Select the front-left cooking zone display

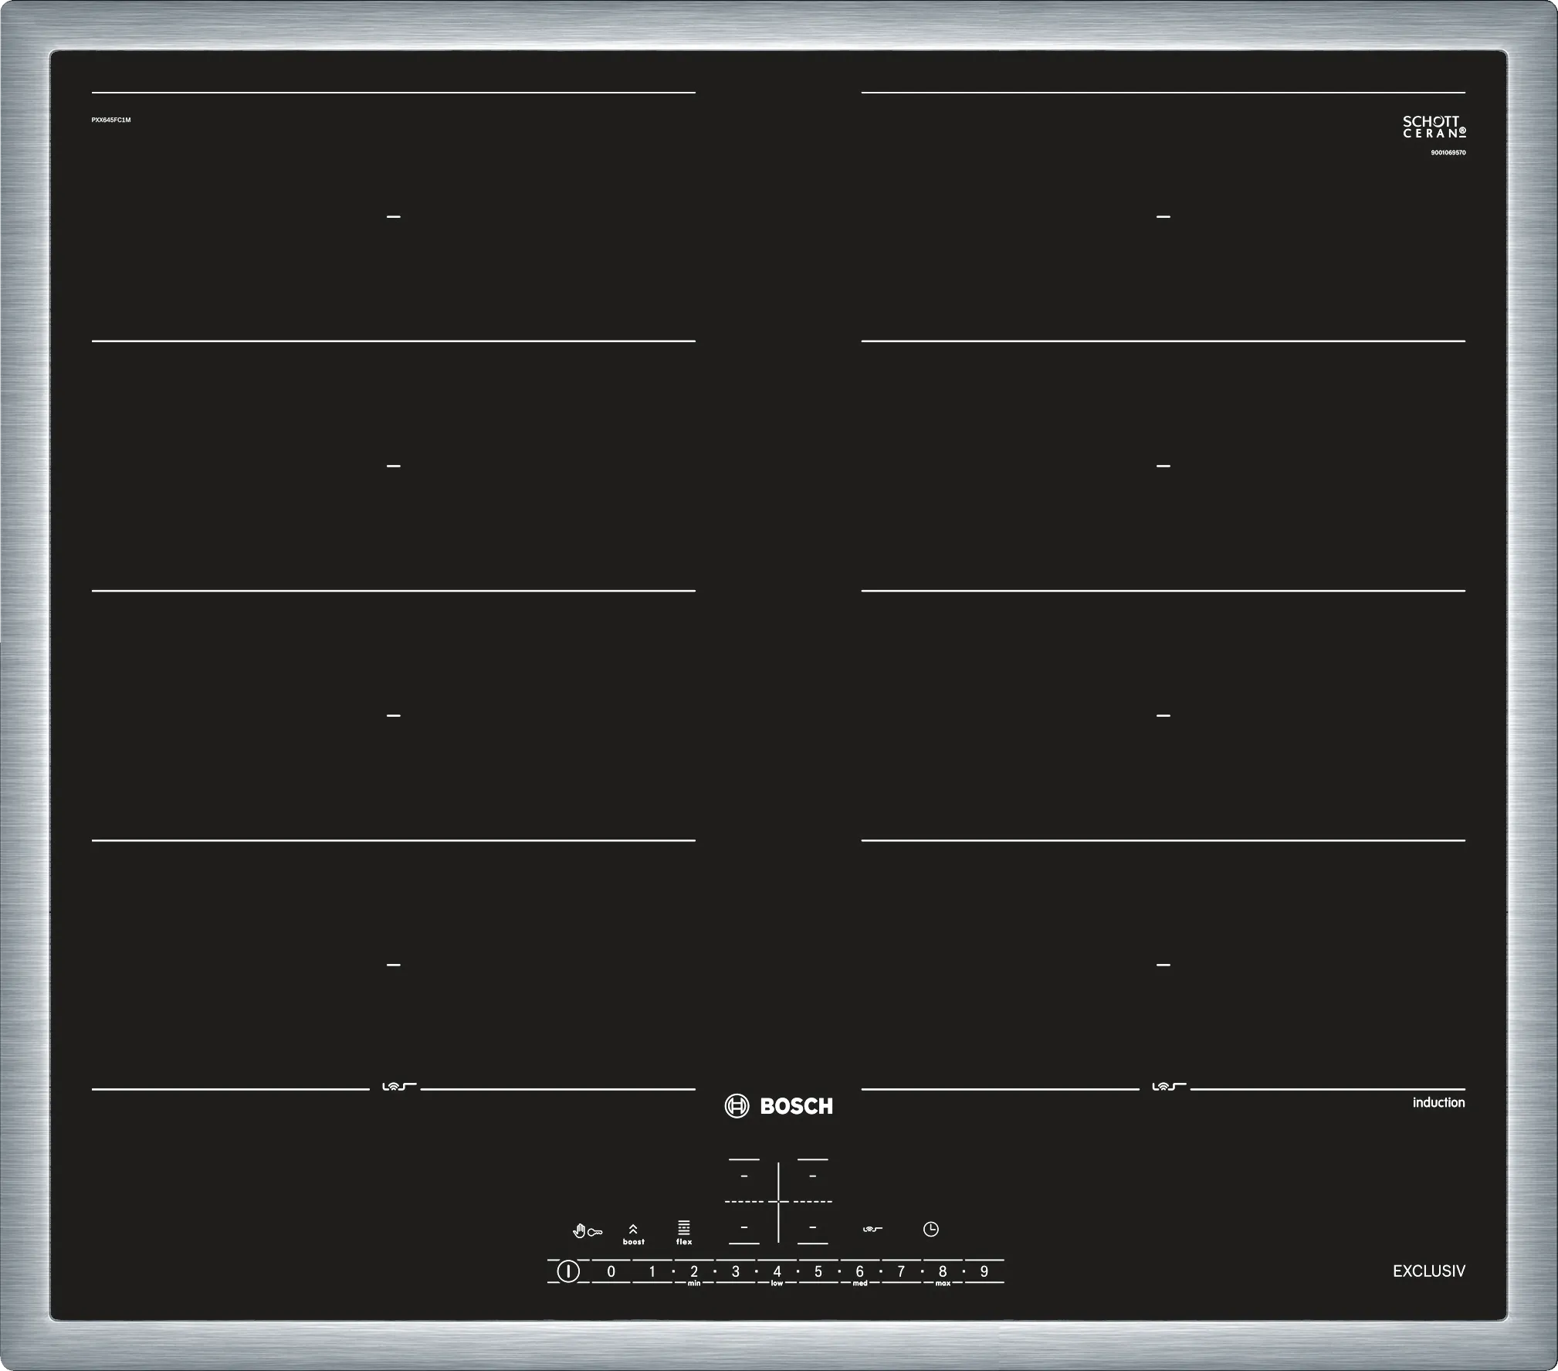coord(744,1227)
